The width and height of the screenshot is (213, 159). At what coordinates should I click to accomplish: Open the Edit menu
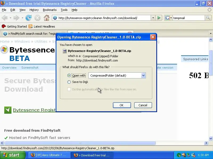pyautogui.click(x=13, y=10)
